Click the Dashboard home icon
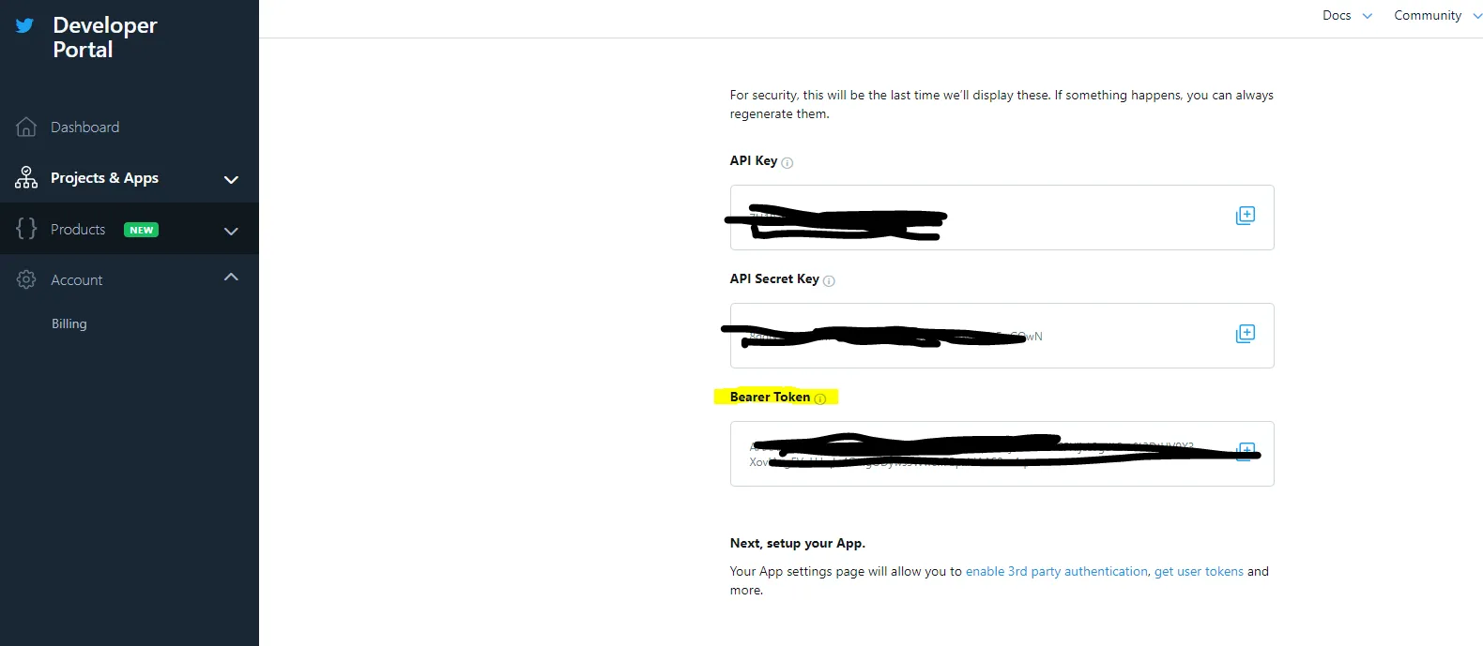This screenshot has height=646, width=1483. tap(26, 127)
